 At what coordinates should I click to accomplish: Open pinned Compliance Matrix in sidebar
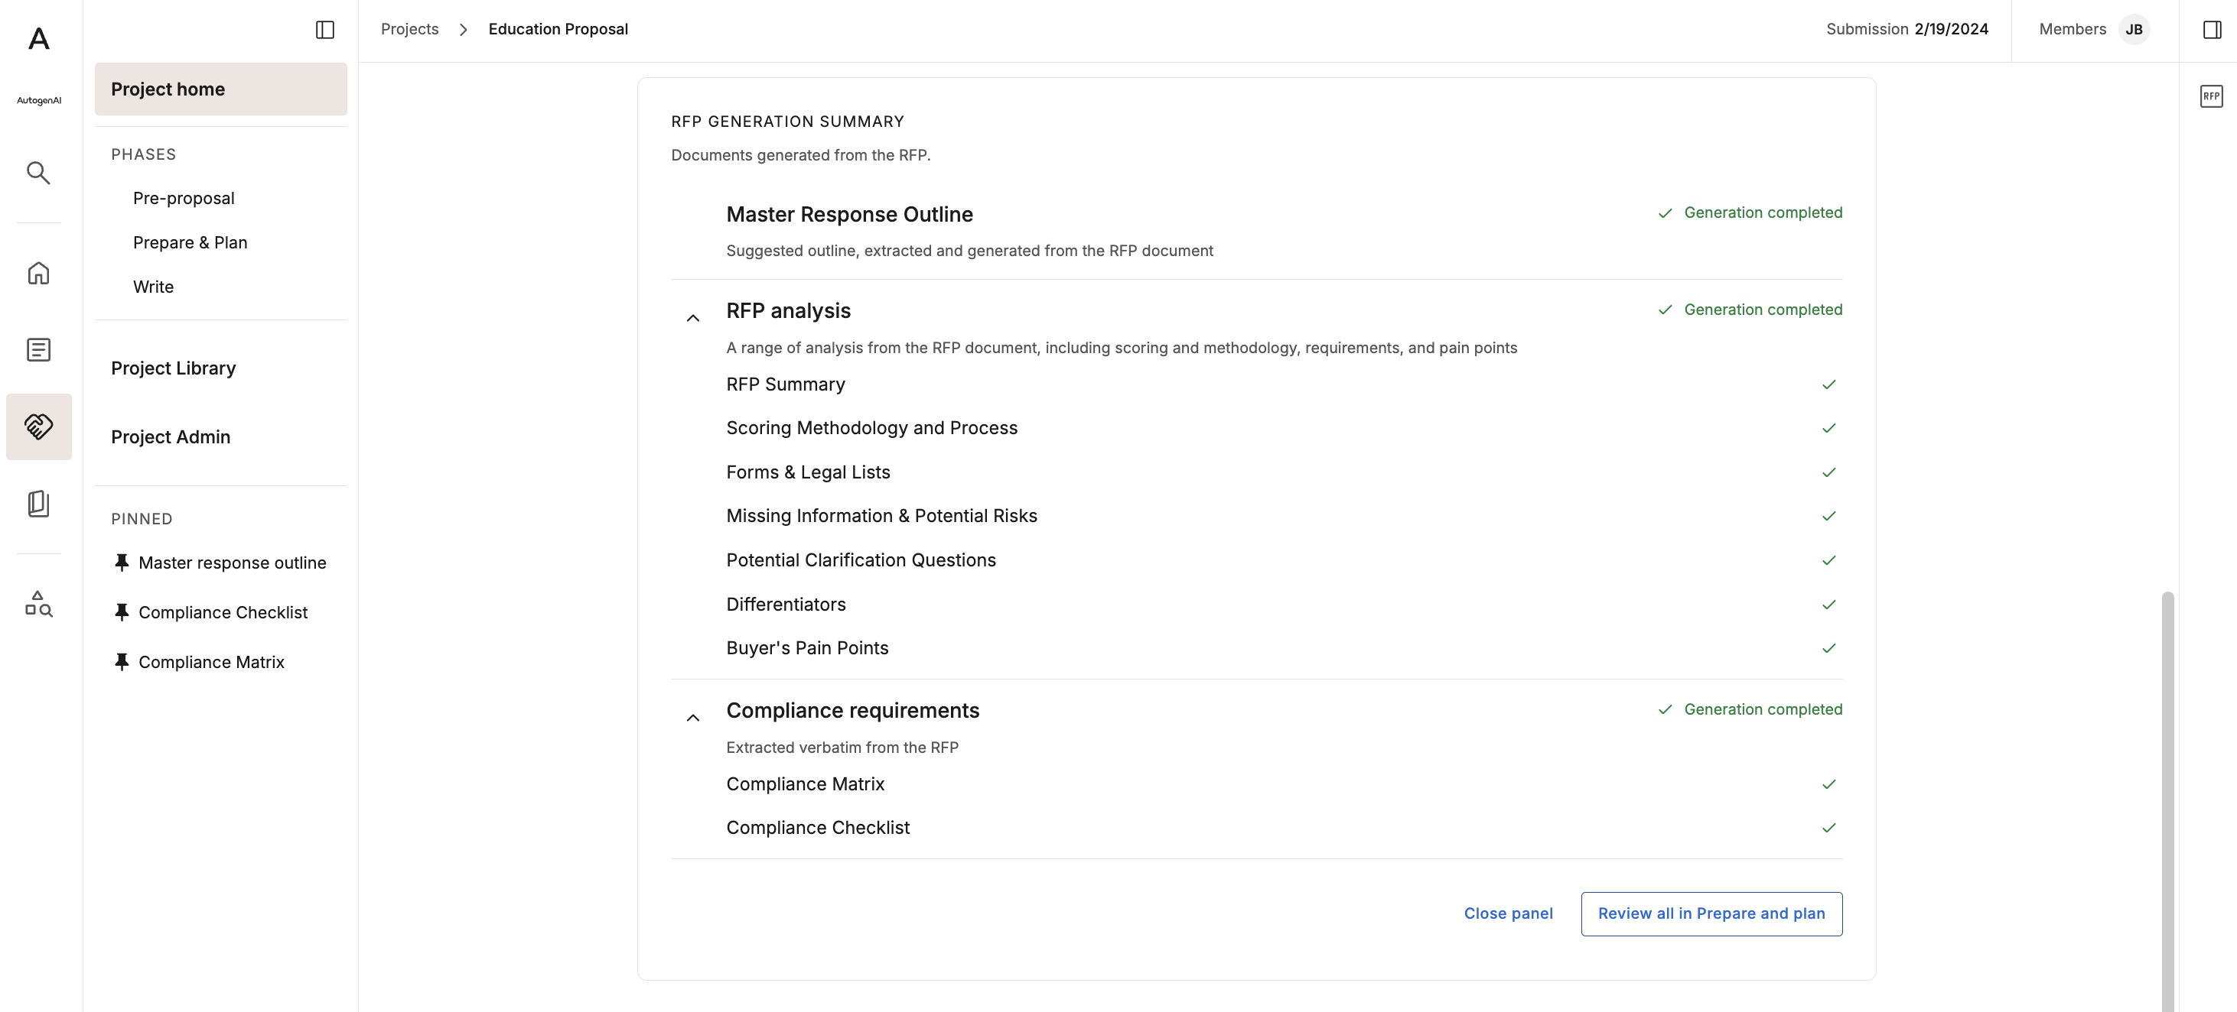[211, 661]
